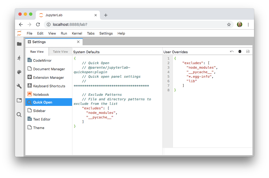Open the search sidebar panel
Image resolution: width=269 pixels, height=178 pixels.
click(19, 114)
